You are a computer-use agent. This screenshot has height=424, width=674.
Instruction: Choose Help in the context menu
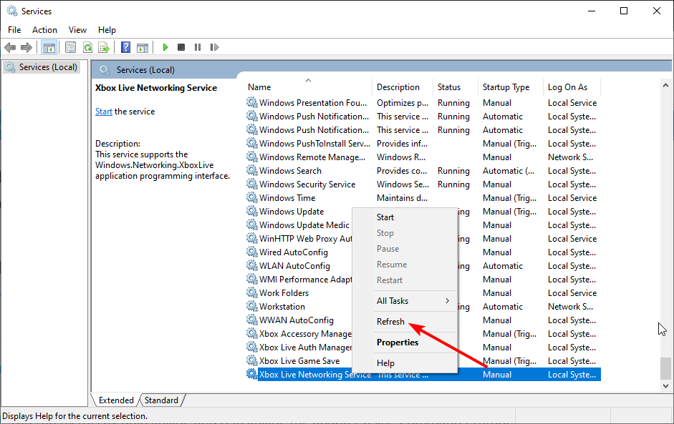coord(404,363)
